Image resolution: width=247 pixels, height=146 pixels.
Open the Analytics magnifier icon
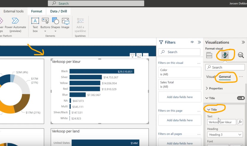click(240, 55)
